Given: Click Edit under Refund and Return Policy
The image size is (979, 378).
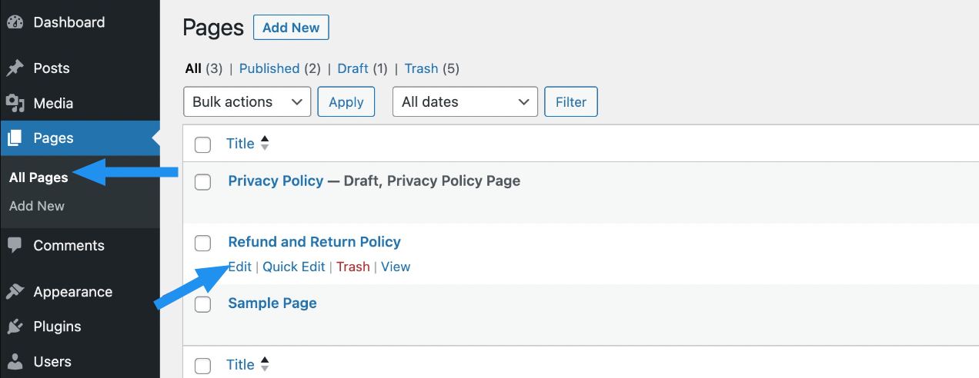Looking at the screenshot, I should (x=240, y=267).
